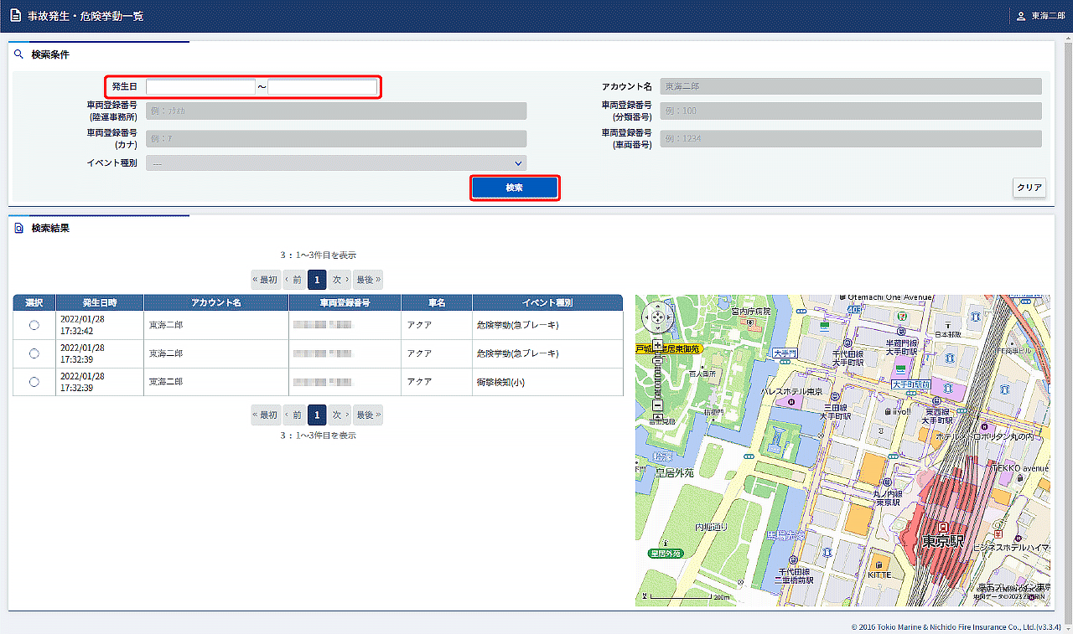Click the map zoom level slider track
The width and height of the screenshot is (1073, 634).
[x=657, y=375]
